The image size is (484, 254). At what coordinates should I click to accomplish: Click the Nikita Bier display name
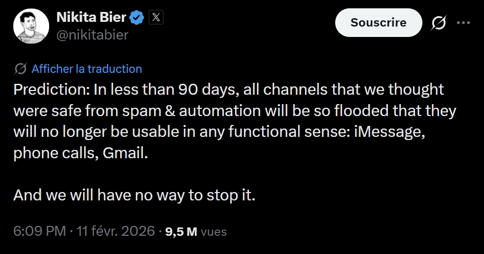click(x=91, y=17)
